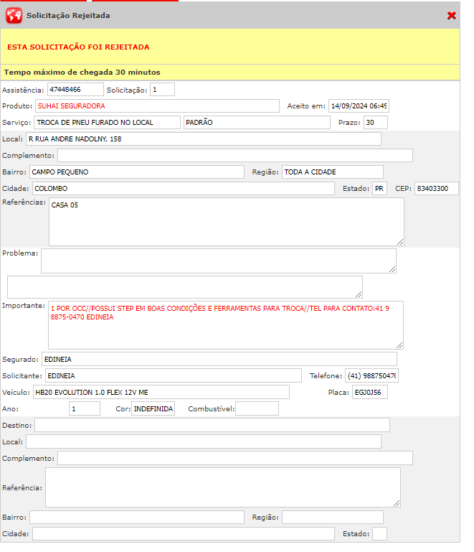Click the PADRÃO service type field
The height and width of the screenshot is (552, 474).
(257, 123)
